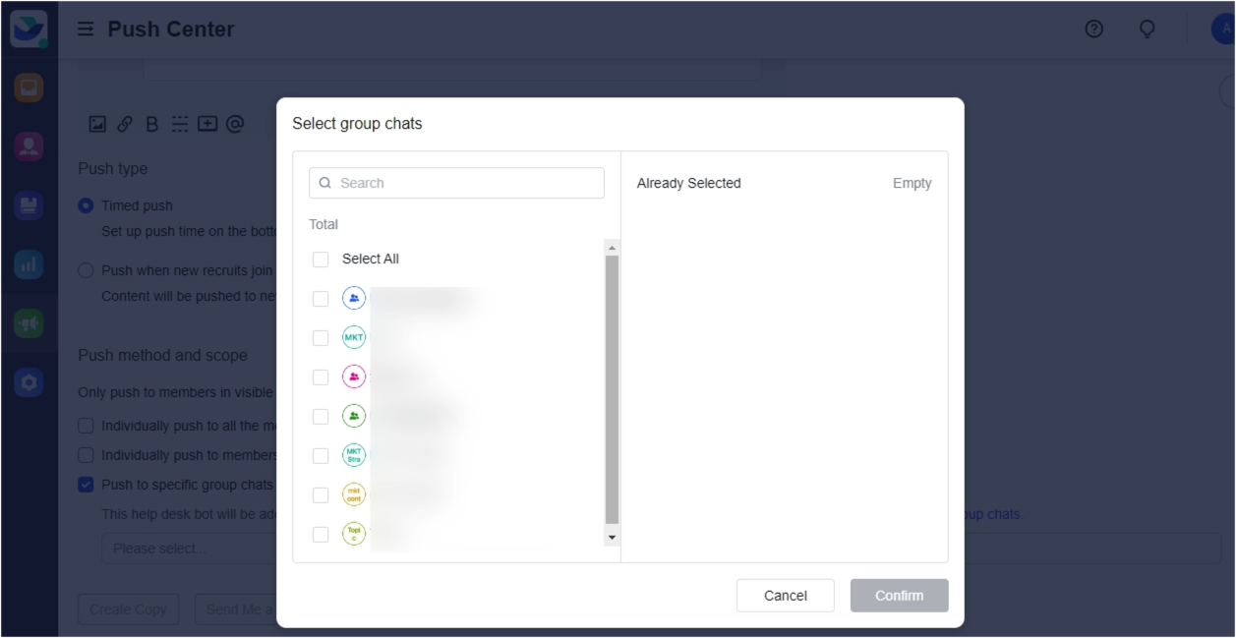1236x638 pixels.
Task: Collapse the navigation with the hamburger menu
Action: coord(86,29)
